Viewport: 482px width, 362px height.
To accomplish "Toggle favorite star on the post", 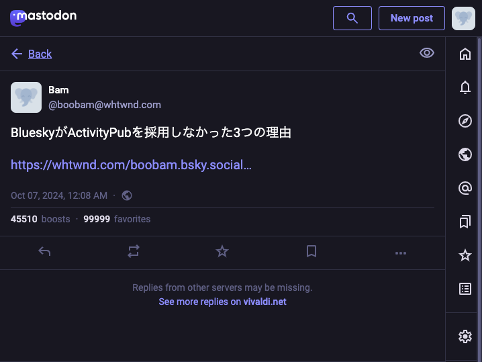I will point(222,252).
